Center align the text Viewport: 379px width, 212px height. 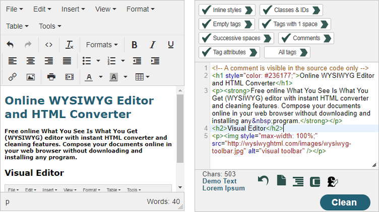point(30,61)
